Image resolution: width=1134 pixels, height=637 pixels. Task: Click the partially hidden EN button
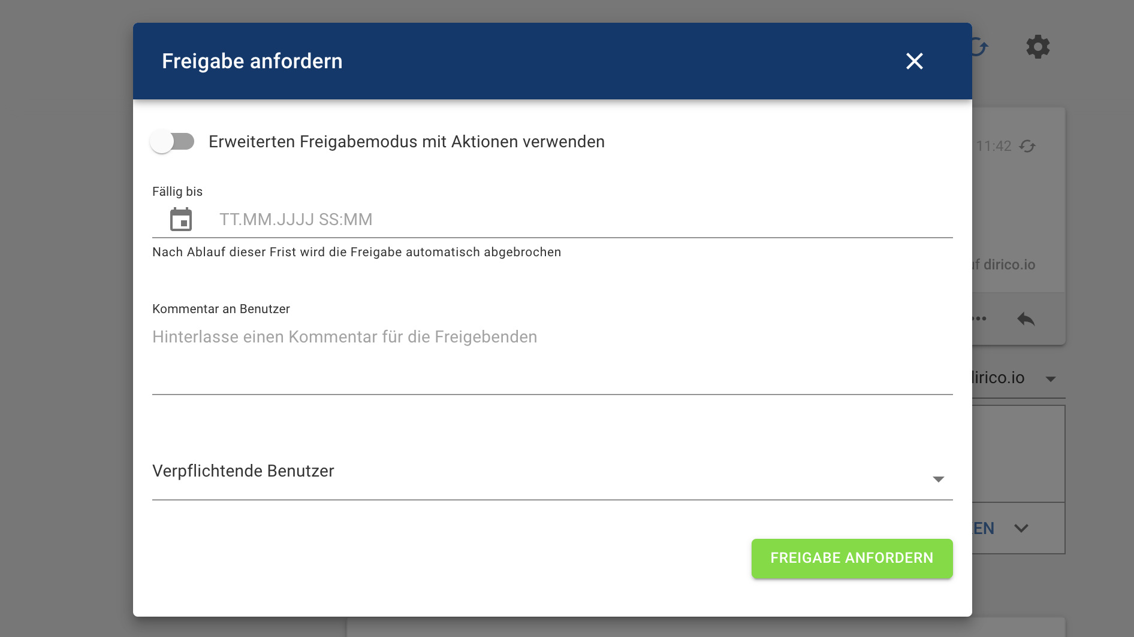984,529
